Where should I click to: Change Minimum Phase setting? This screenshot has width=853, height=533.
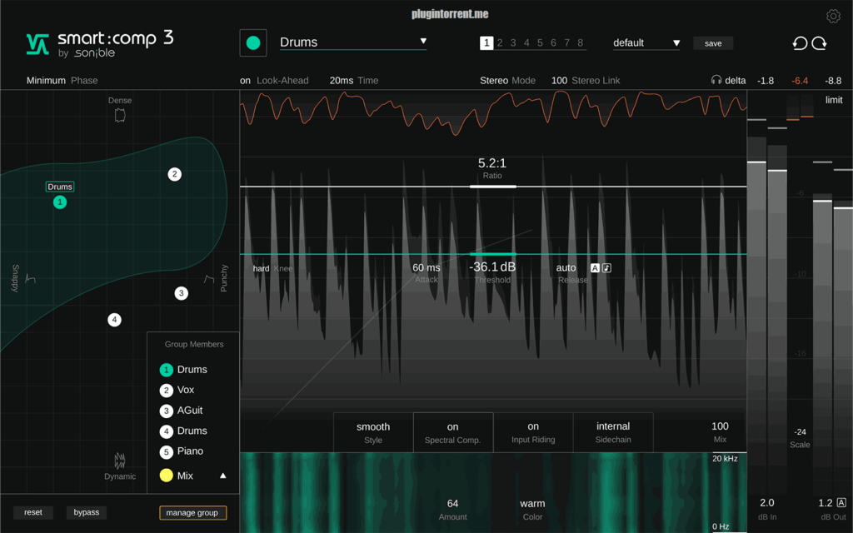46,81
